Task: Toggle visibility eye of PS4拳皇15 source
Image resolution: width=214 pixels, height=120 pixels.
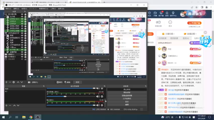Action: coord(22,57)
